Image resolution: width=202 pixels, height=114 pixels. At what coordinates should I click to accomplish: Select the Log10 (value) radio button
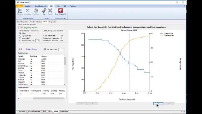20,36
